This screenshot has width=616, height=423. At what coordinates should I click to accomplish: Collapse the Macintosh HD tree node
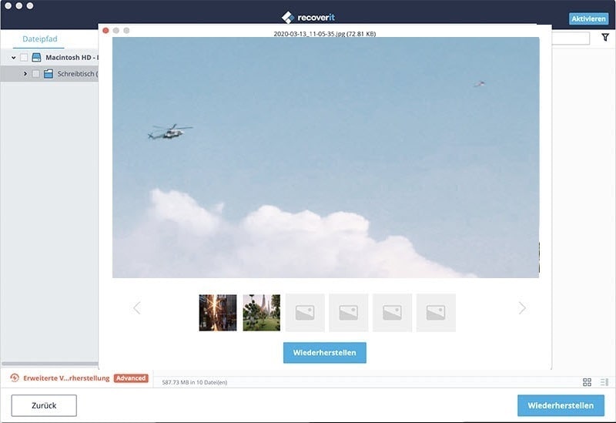point(13,58)
